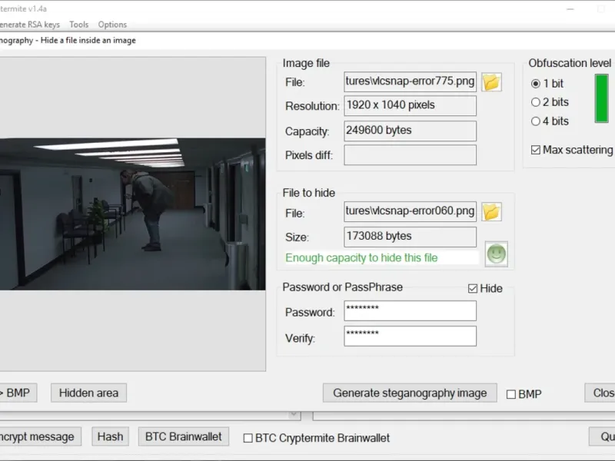Click Generate steganography image button
Screen dimensions: 615x461
click(410, 393)
